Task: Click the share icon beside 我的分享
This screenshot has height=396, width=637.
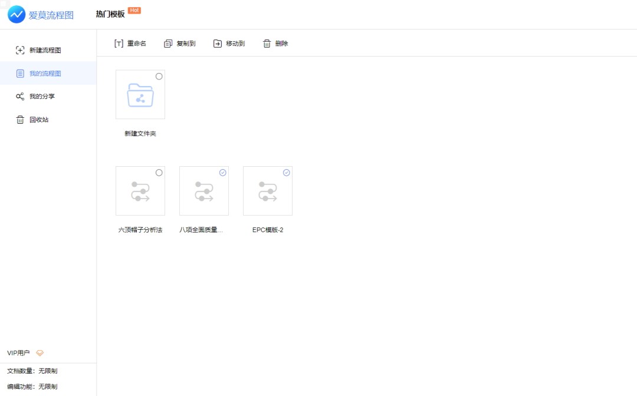Action: click(x=19, y=97)
